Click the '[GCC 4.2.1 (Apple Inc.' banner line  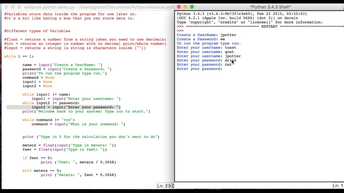coord(237,18)
